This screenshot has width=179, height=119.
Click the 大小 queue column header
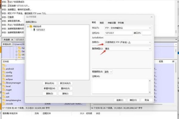tap(82, 113)
